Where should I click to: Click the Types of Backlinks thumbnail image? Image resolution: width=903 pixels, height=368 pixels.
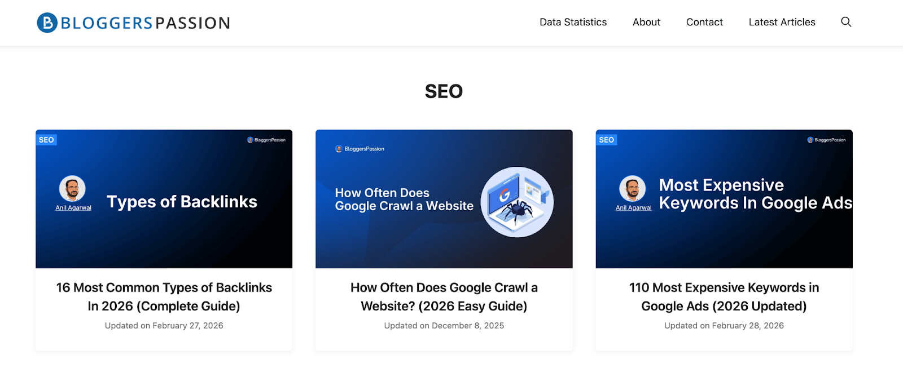(x=164, y=237)
